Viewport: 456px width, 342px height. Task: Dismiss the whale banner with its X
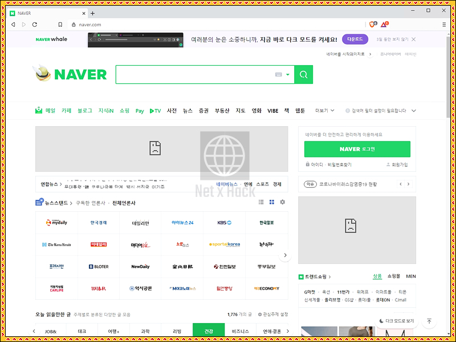point(414,39)
